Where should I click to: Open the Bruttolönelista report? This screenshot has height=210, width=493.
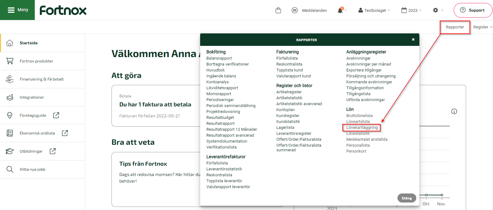[360, 115]
